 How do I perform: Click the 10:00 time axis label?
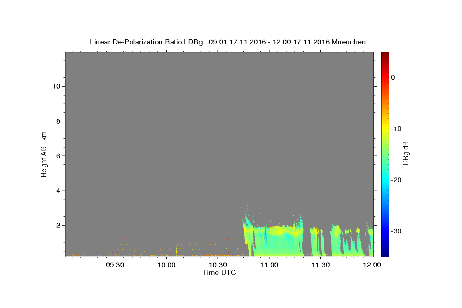(x=166, y=265)
